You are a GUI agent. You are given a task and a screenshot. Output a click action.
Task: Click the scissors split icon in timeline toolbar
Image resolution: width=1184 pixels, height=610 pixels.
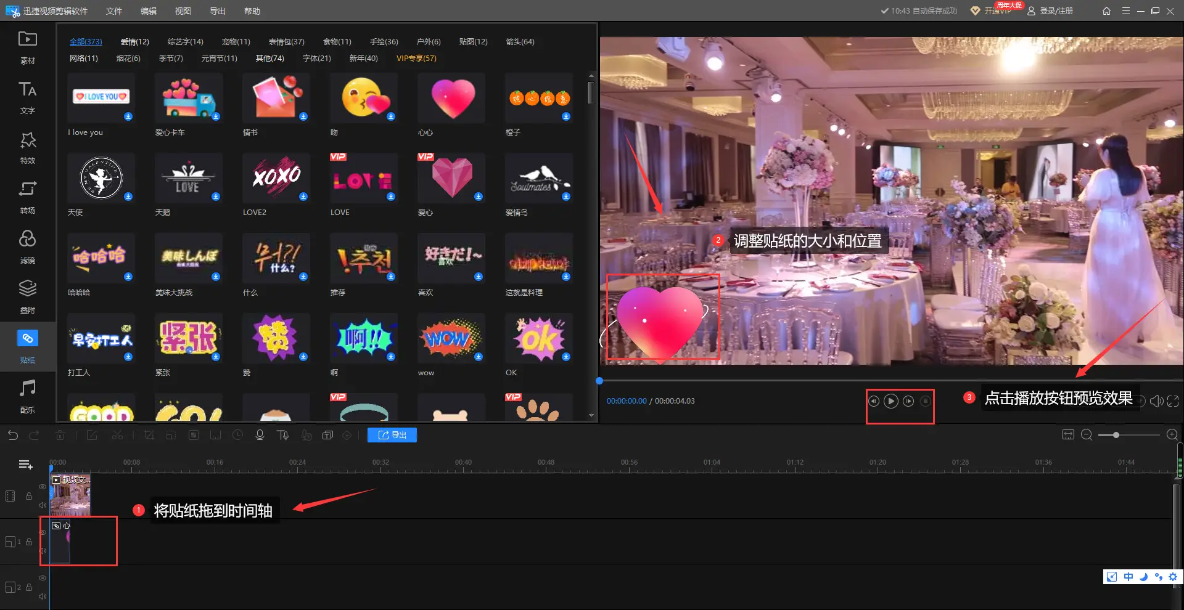[x=117, y=435]
